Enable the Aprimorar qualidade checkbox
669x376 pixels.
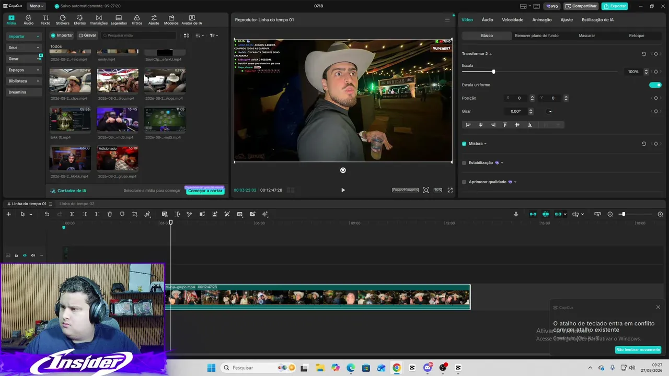pyautogui.click(x=464, y=182)
